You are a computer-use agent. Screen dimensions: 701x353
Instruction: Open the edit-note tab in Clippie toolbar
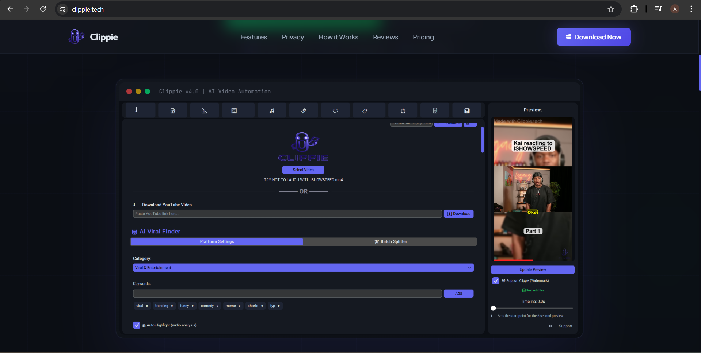tap(173, 110)
